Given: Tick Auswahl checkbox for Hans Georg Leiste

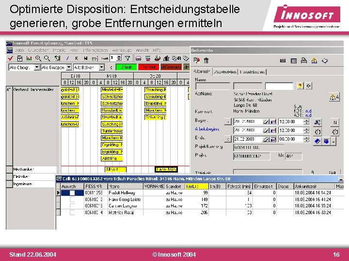Looking at the screenshot, I should 72,199.
